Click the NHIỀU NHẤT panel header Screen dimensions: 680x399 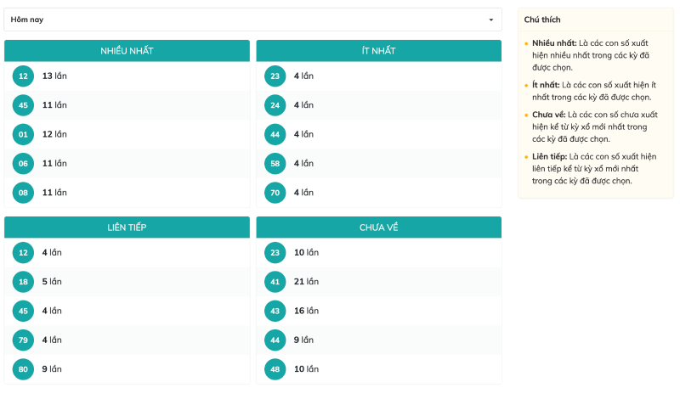click(x=127, y=51)
